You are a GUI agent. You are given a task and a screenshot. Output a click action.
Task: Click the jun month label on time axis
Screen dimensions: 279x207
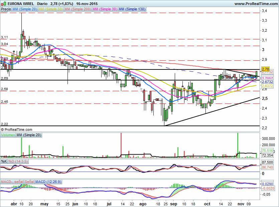pos(75,204)
